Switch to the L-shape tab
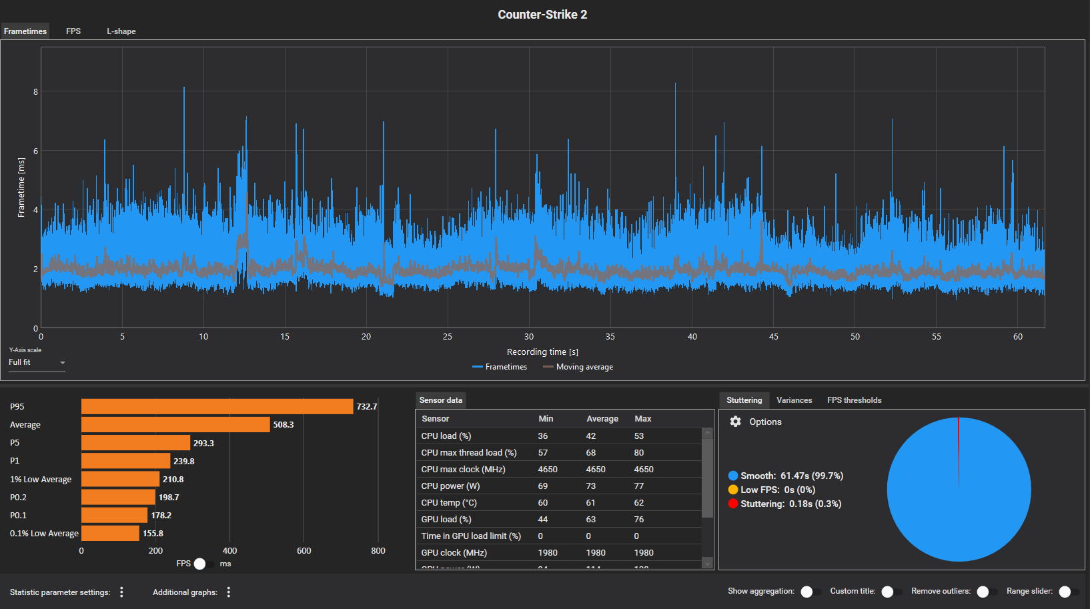The width and height of the screenshot is (1090, 609). coord(121,31)
